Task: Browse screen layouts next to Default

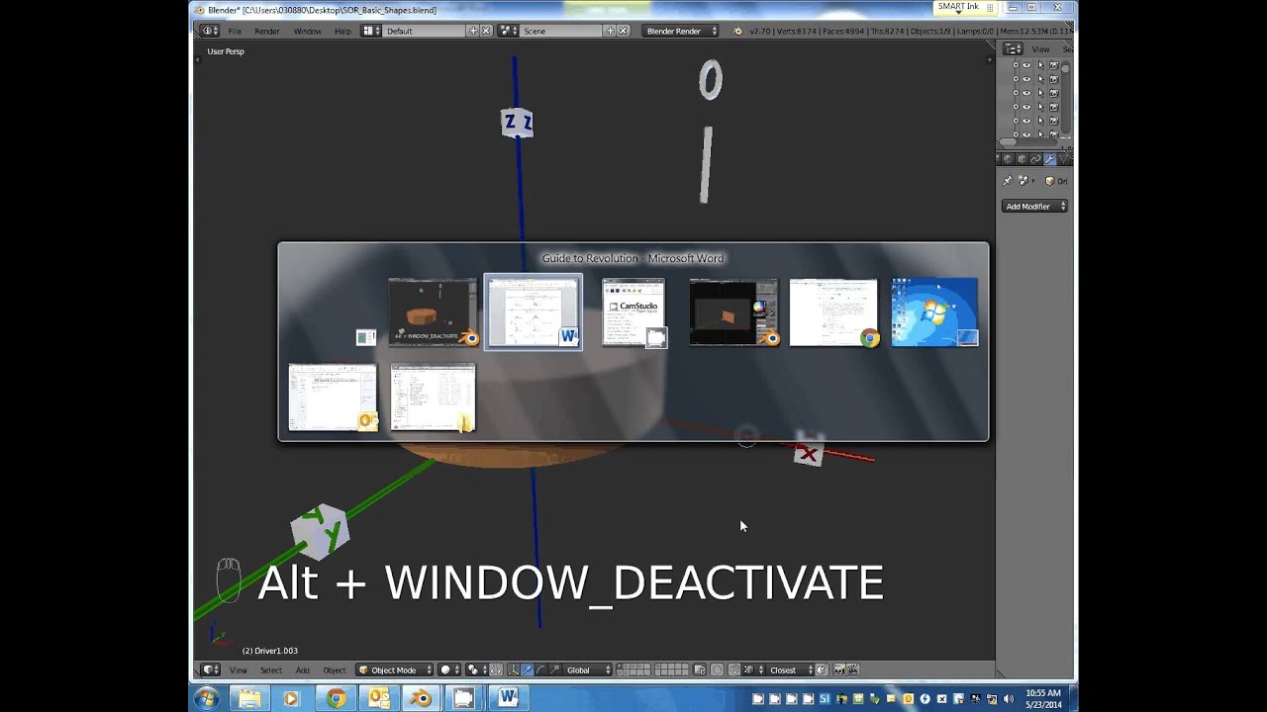Action: (371, 31)
